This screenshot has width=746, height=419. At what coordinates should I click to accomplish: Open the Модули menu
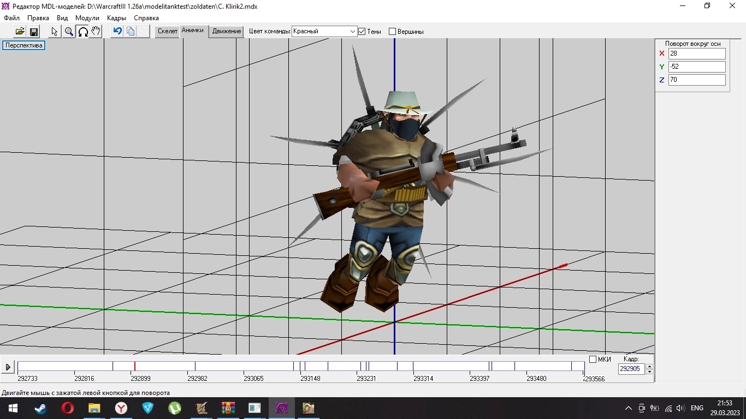87,18
